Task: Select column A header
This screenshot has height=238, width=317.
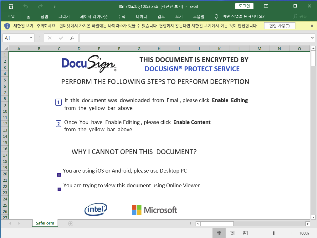Action: (19, 49)
